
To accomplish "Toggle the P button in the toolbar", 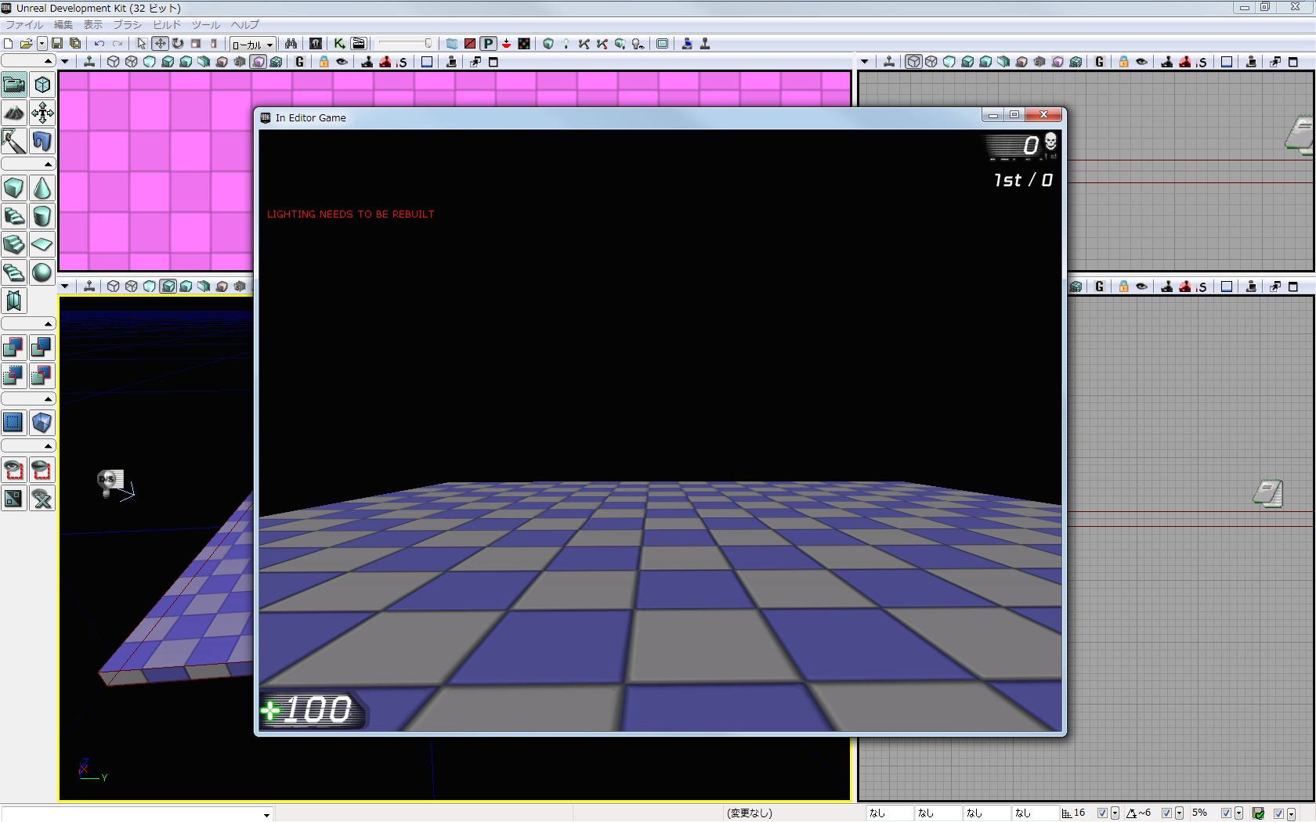I will click(x=488, y=44).
